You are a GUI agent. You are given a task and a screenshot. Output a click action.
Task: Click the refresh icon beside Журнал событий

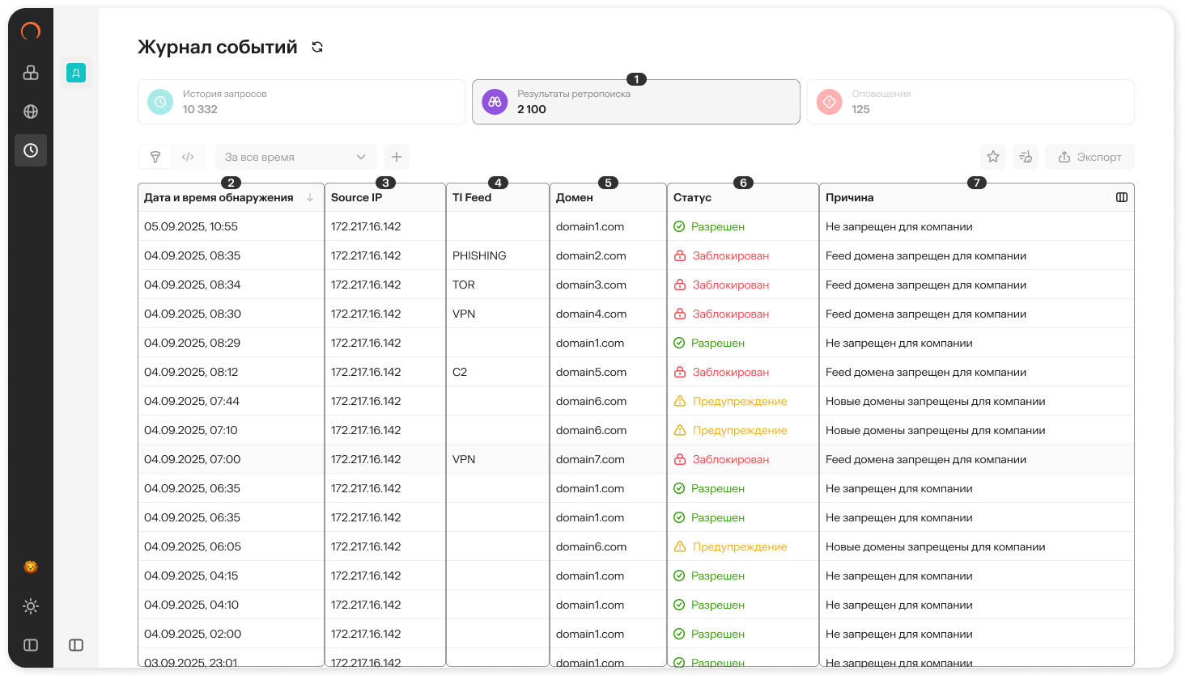(x=317, y=48)
